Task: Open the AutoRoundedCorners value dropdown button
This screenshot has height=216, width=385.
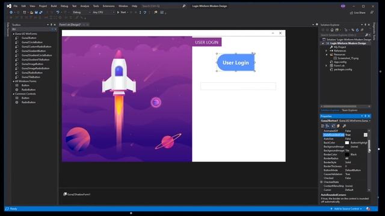Action: pyautogui.click(x=365, y=135)
